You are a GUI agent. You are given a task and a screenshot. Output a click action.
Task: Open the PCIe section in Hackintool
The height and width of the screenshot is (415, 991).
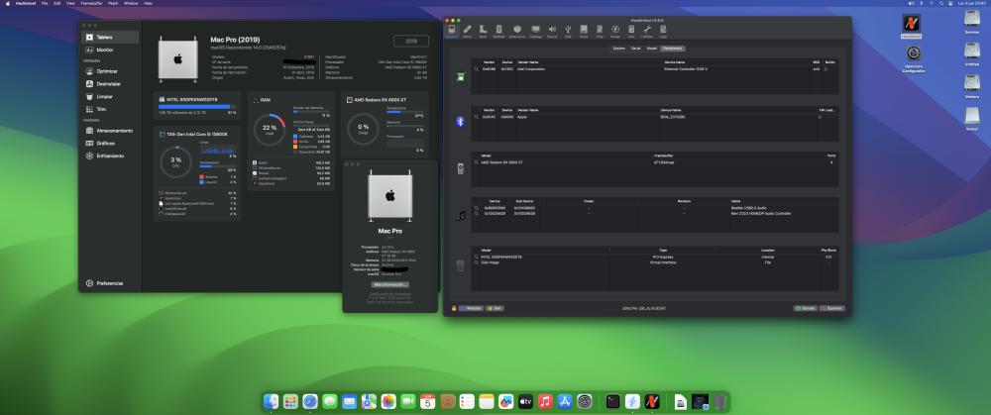(600, 31)
